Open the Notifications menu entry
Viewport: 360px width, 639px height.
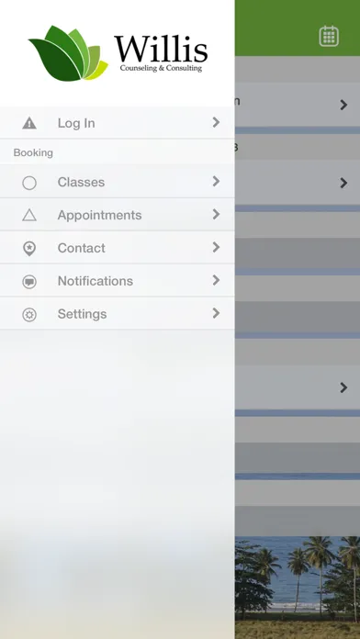tap(117, 281)
